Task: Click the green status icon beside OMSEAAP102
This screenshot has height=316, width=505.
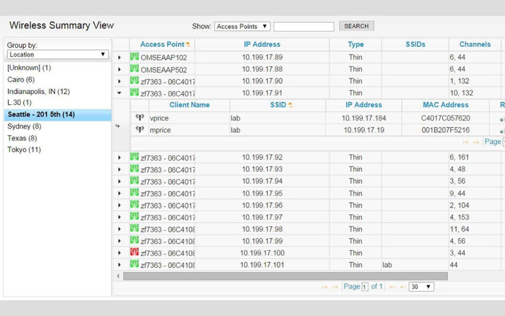Action: tap(134, 57)
